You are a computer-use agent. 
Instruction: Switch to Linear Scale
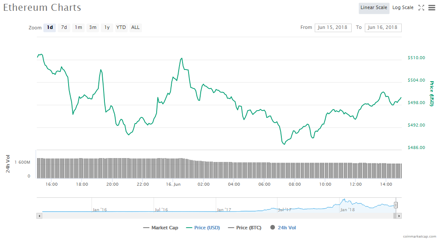374,8
